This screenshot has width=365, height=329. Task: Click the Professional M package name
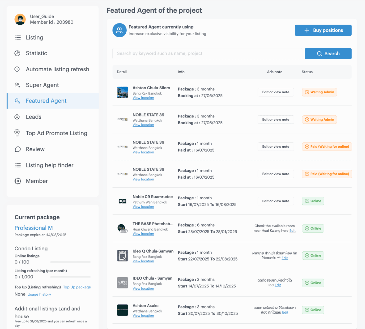[34, 228]
